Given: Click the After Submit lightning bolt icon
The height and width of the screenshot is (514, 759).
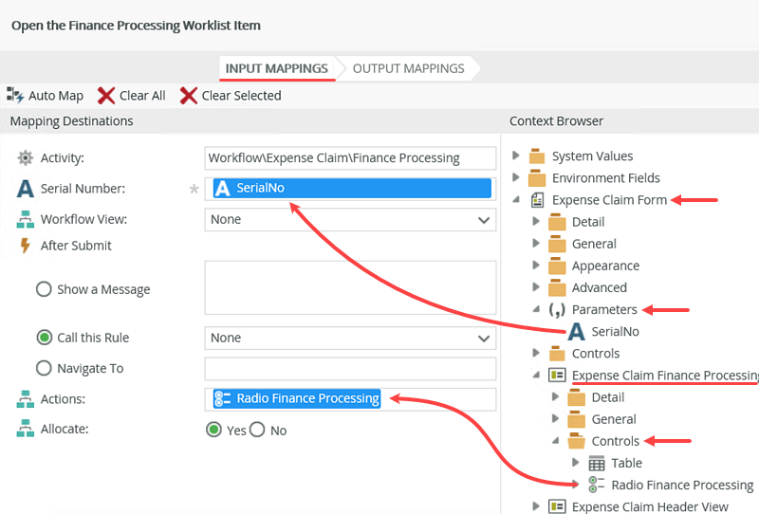Looking at the screenshot, I should point(25,246).
